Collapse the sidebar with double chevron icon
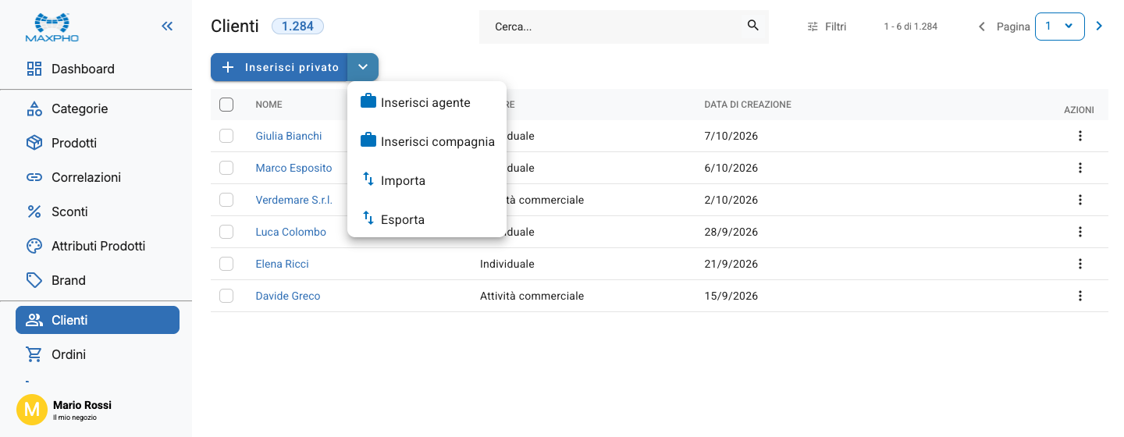Image resolution: width=1124 pixels, height=437 pixels. (167, 26)
